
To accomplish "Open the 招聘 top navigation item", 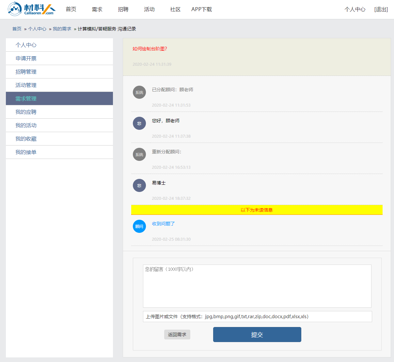I will pyautogui.click(x=123, y=9).
